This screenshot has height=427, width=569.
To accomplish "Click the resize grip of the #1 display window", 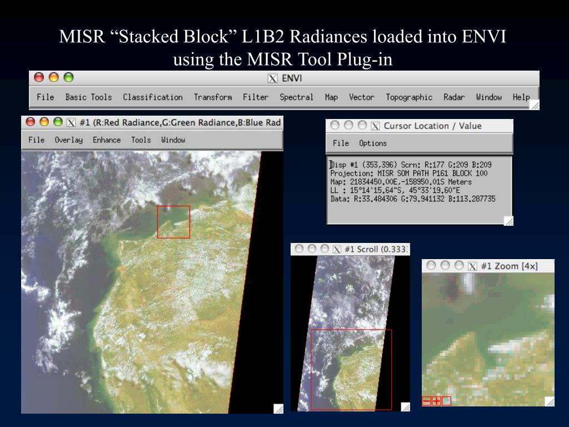I will (278, 409).
